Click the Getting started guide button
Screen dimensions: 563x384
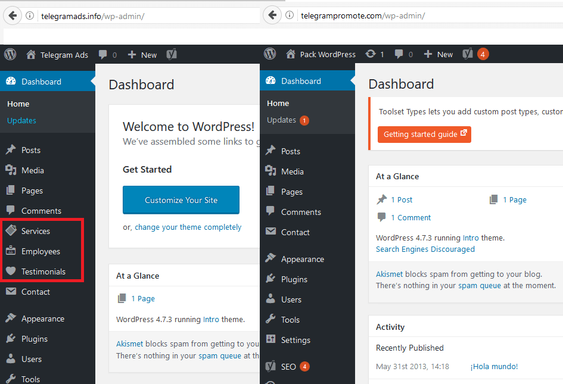tap(424, 134)
